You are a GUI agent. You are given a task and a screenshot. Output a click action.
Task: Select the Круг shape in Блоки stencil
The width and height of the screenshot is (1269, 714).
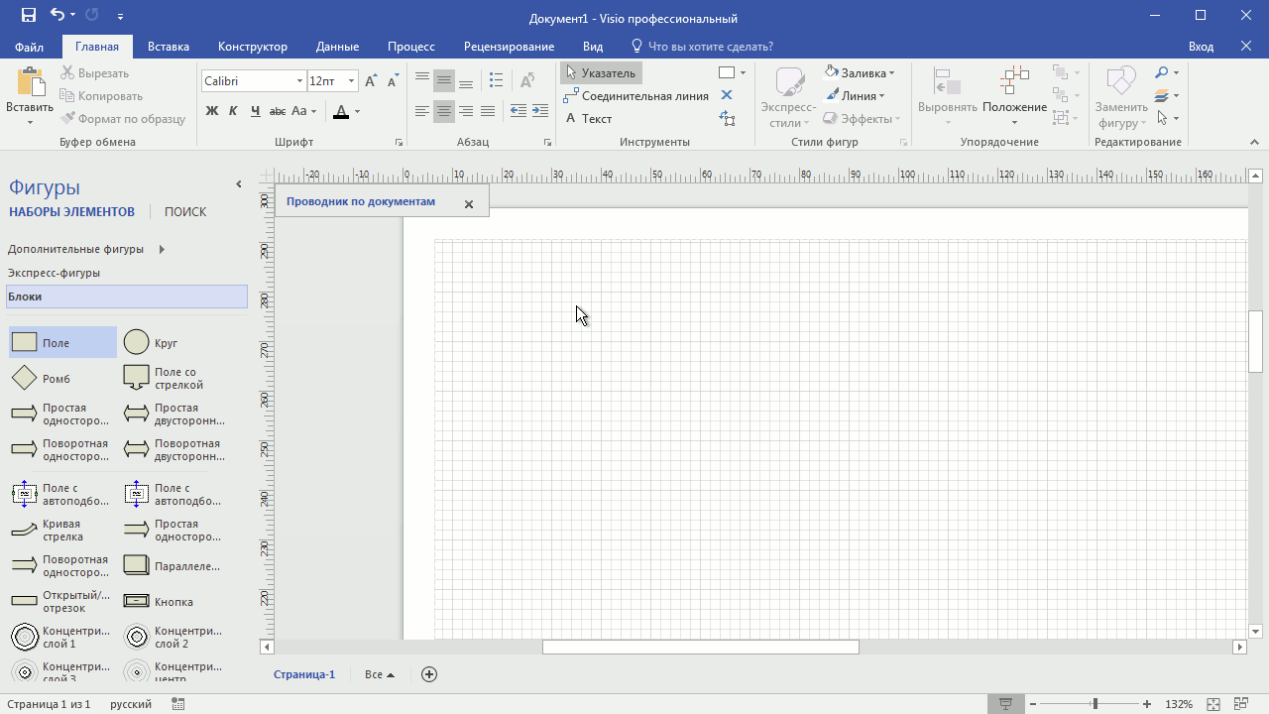[136, 342]
